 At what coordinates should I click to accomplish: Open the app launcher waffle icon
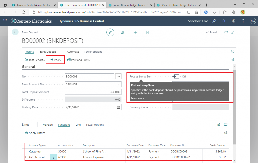click(x=5, y=21)
